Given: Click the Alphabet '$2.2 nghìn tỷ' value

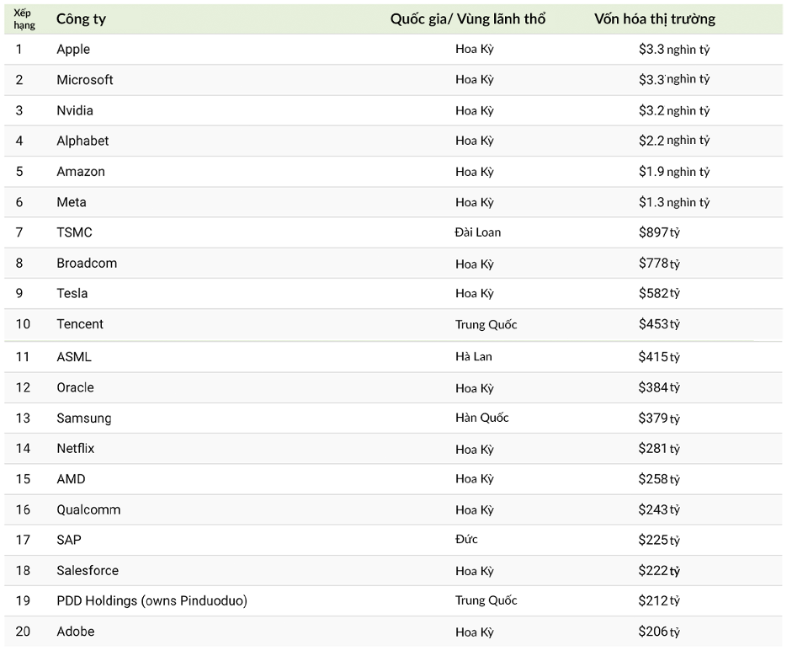Looking at the screenshot, I should point(673,141).
